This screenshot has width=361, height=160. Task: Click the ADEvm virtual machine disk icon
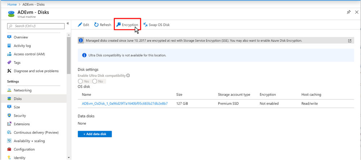coord(11,14)
